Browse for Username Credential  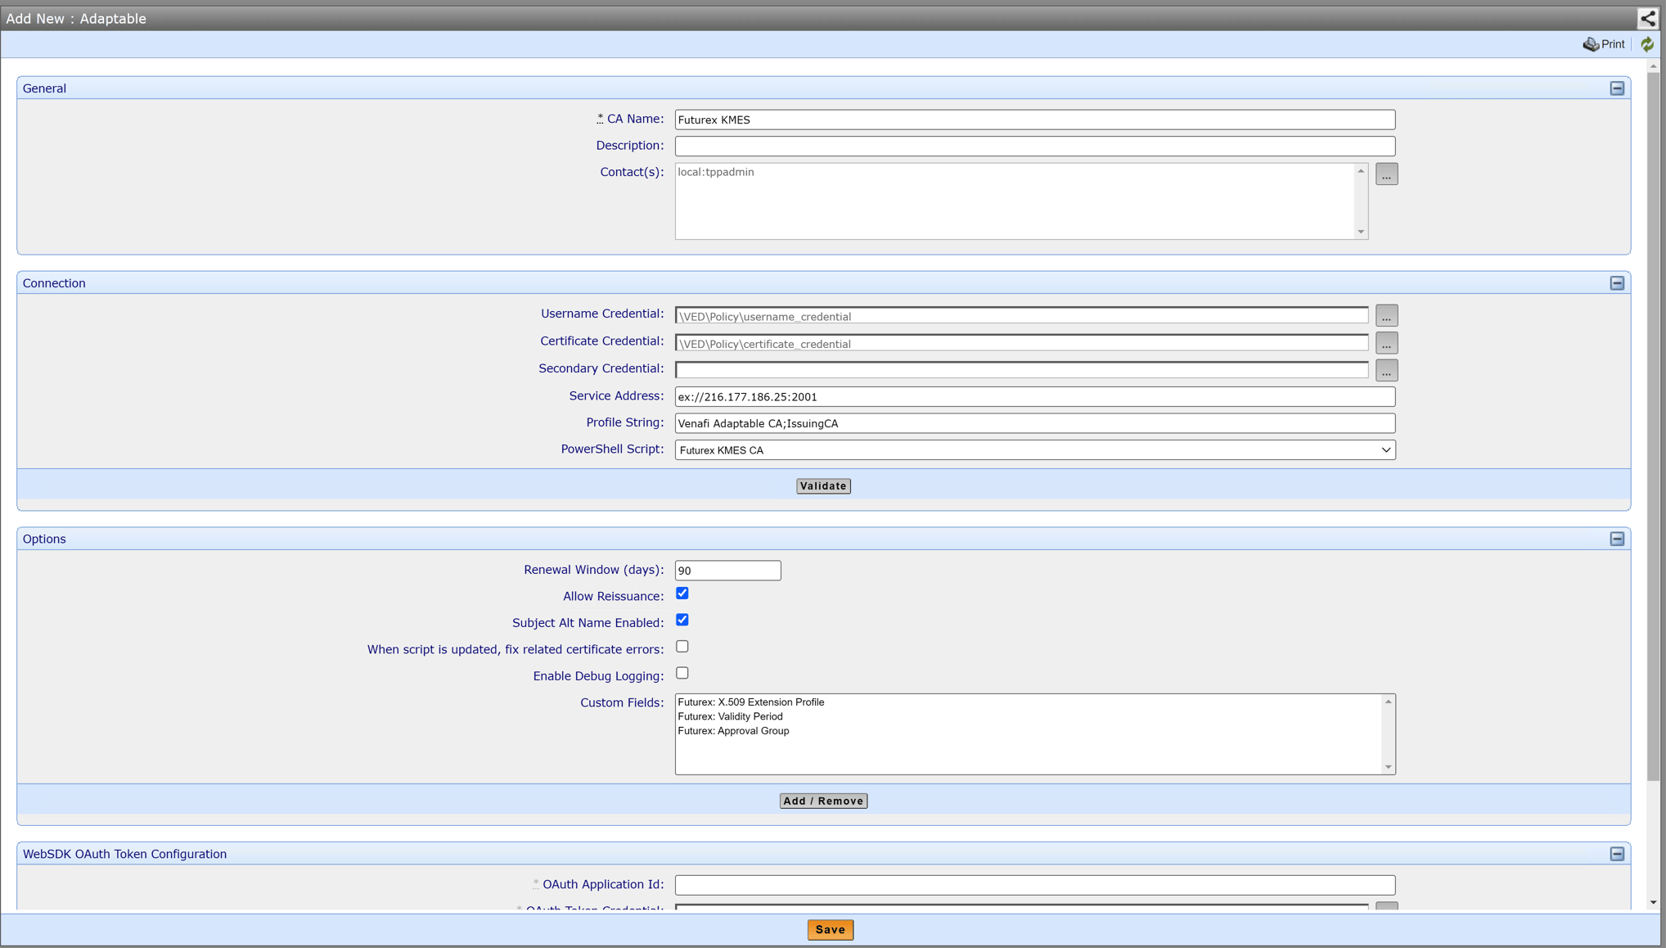pyautogui.click(x=1386, y=316)
